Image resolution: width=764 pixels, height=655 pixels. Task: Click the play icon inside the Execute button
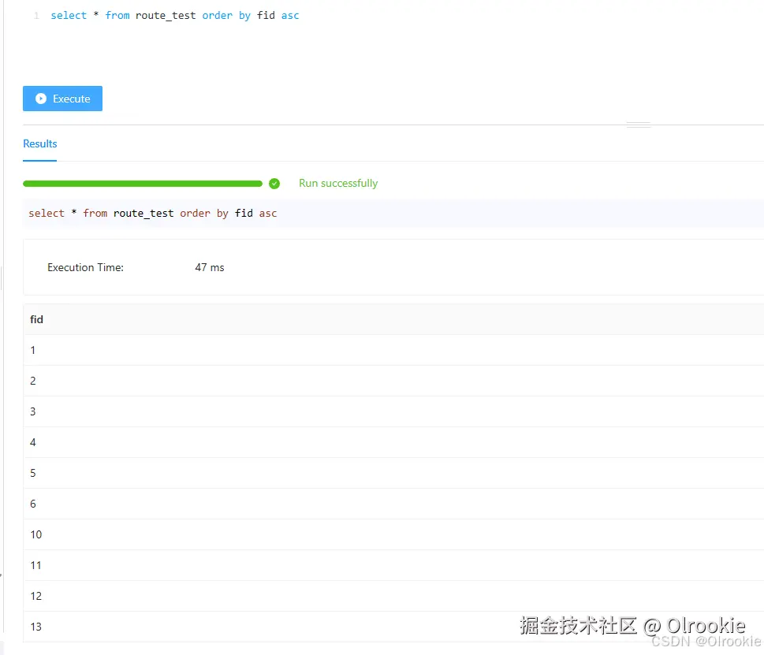pyautogui.click(x=40, y=99)
